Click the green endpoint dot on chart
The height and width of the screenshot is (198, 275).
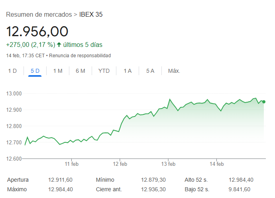(x=264, y=102)
